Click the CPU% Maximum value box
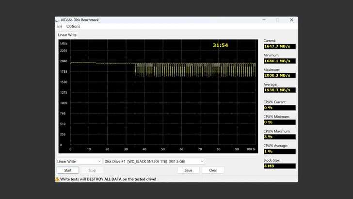 coord(279,137)
